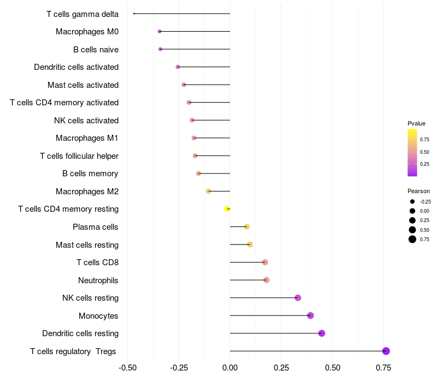
Task: Select the NK cells resting data point
Action: coord(298,297)
